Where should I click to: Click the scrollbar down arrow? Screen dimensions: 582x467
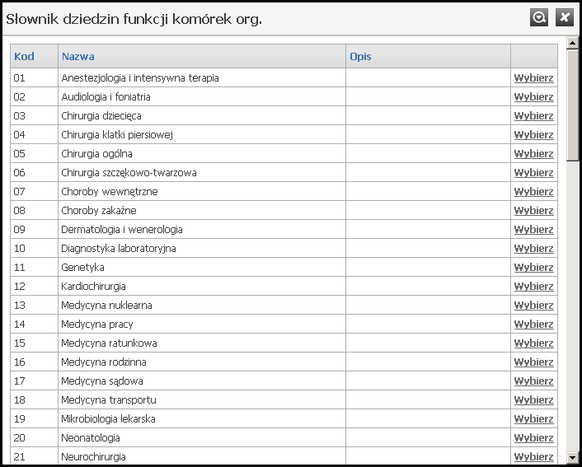(x=573, y=456)
